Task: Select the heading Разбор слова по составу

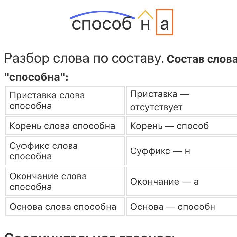Action: [84, 58]
